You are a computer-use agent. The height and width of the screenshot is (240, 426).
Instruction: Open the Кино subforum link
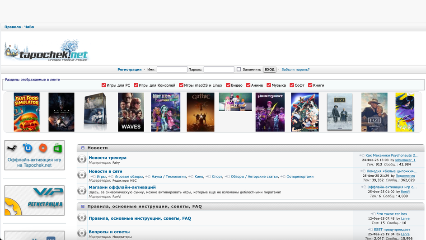[x=199, y=177]
